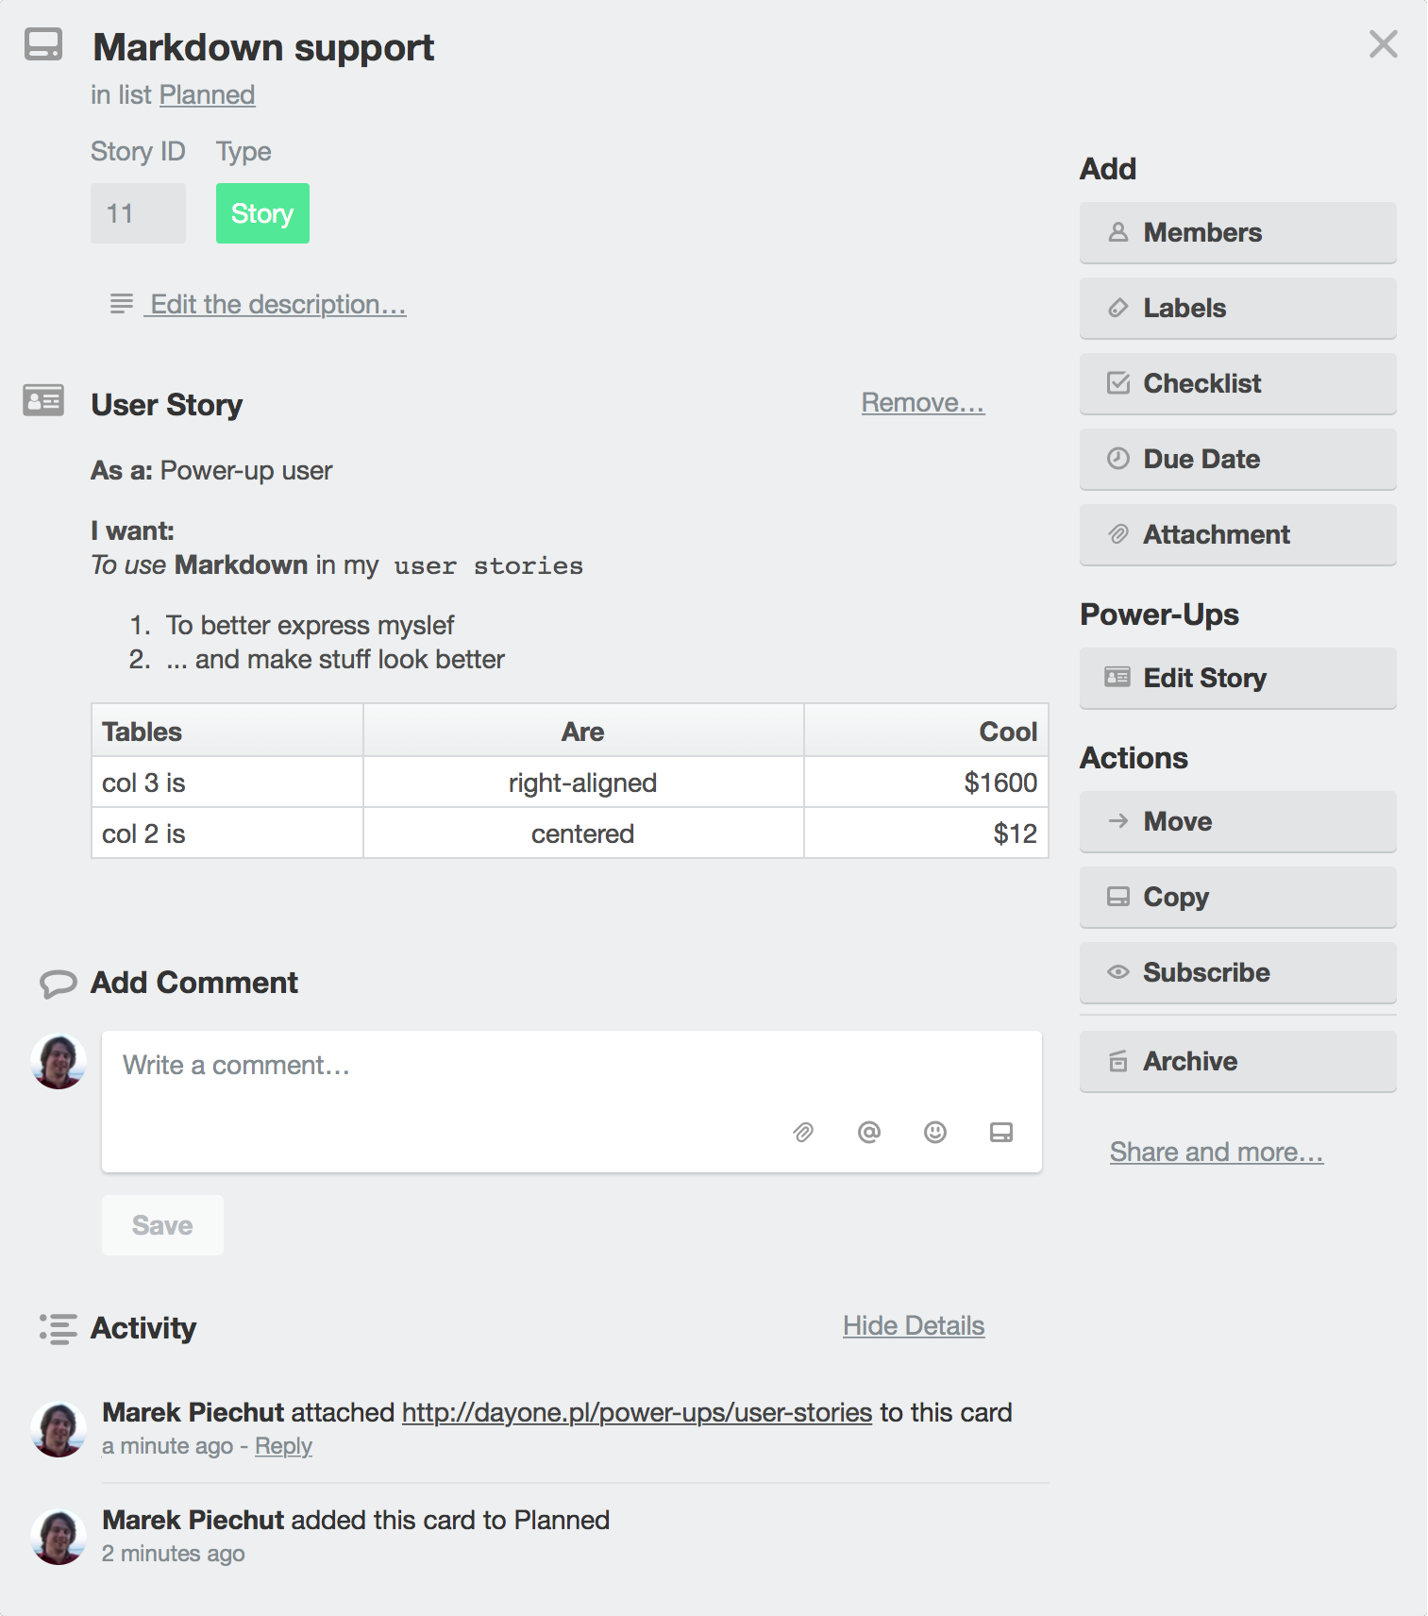Viewport: 1428px width, 1616px height.
Task: Close the card with the X icon
Action: point(1384,43)
